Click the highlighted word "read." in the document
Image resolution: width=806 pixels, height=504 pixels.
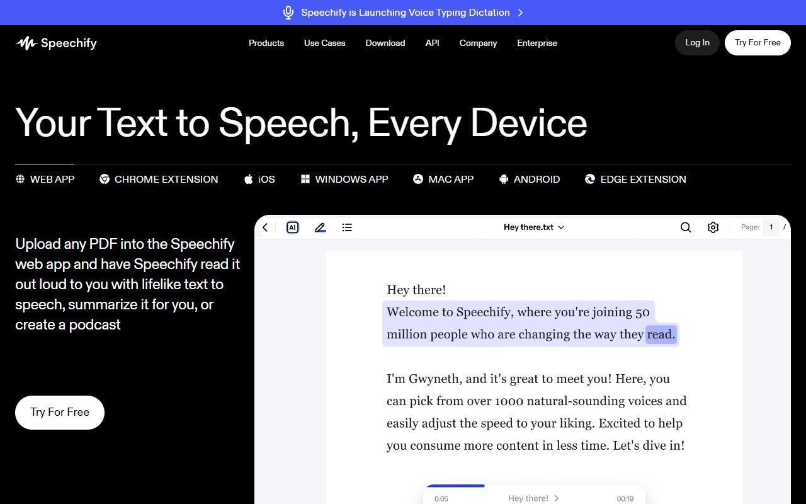click(x=661, y=335)
